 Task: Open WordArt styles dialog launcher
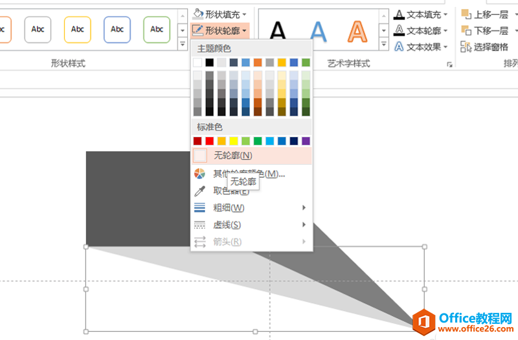(x=449, y=64)
